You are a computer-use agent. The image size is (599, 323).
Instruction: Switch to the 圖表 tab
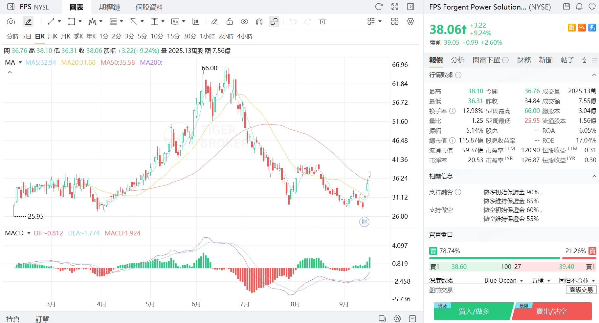77,7
